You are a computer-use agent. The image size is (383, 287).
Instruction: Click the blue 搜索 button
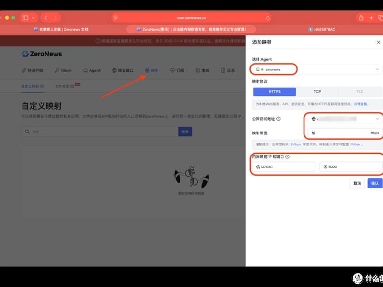tap(185, 132)
